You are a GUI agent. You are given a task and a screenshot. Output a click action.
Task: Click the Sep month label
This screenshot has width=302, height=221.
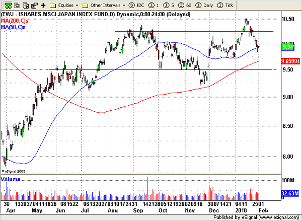(x=138, y=210)
